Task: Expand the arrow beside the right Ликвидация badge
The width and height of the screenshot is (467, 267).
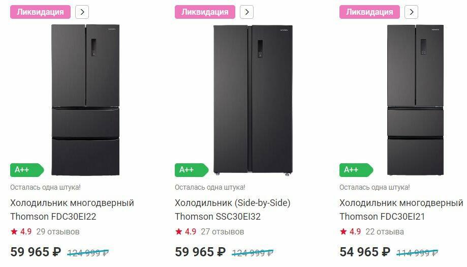Action: click(411, 12)
